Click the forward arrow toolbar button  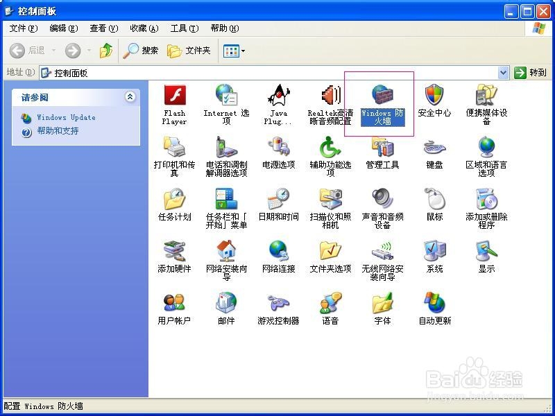click(73, 51)
